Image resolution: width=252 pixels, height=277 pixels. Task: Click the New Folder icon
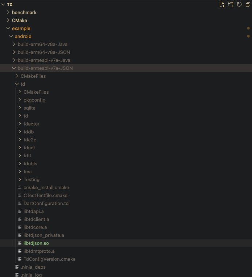pos(231,4)
